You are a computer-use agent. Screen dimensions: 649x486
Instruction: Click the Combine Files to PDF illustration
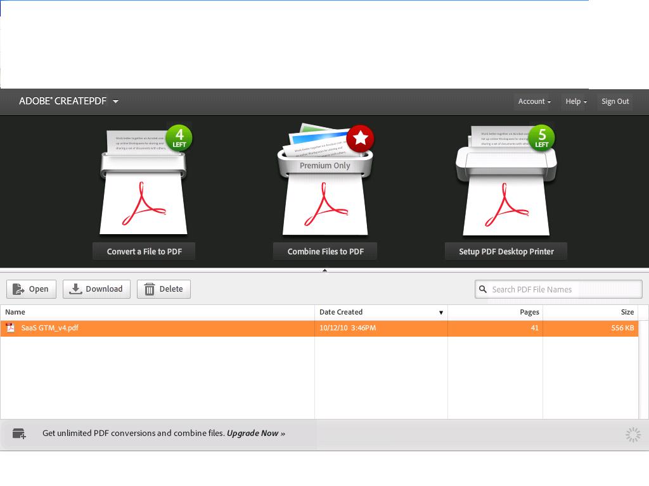point(325,180)
